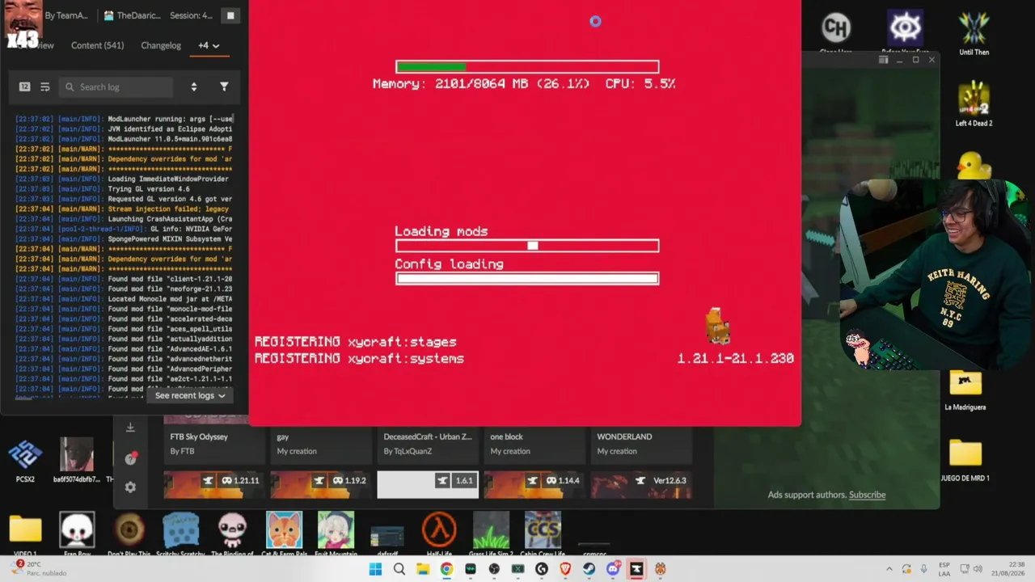Viewport: 1035px width, 582px height.
Task: Click the Subscribe link beside Ads support authors
Action: [x=867, y=495]
